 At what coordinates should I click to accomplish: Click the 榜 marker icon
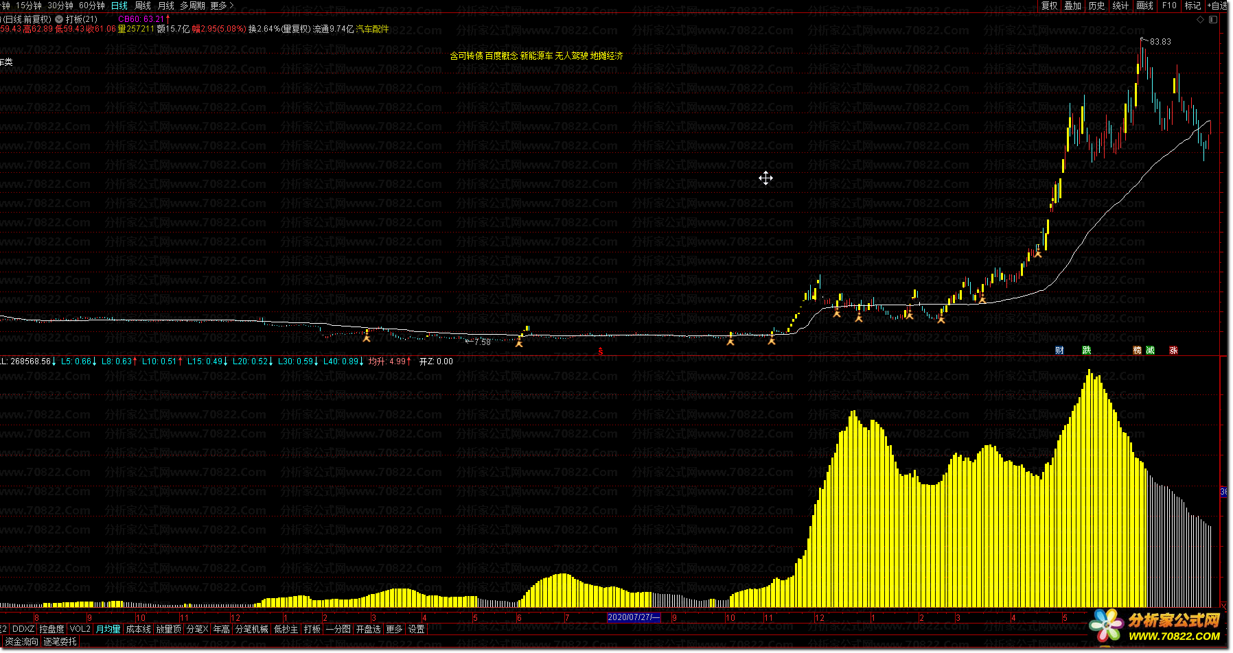pyautogui.click(x=1138, y=351)
